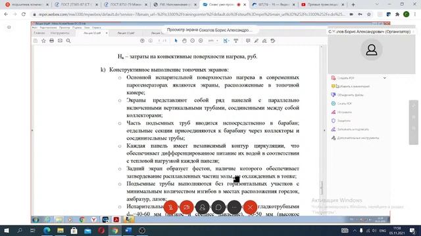
Task: Click the organizer's avatar thumbnail
Action: pyautogui.click(x=372, y=50)
